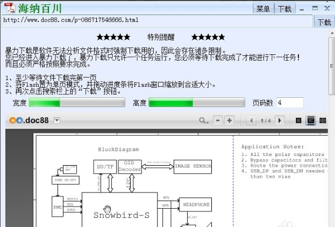Click the PMU block
The image size is (335, 227).
[x=58, y=207]
